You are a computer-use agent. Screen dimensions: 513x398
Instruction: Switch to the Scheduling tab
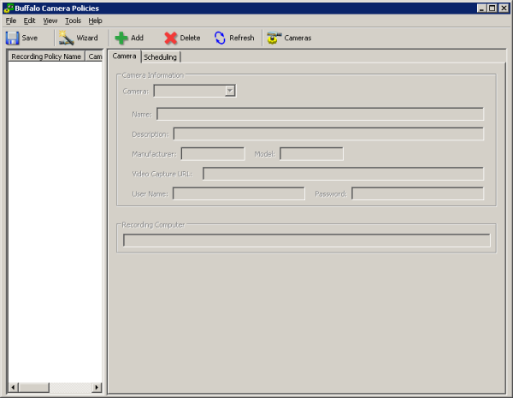pyautogui.click(x=161, y=57)
